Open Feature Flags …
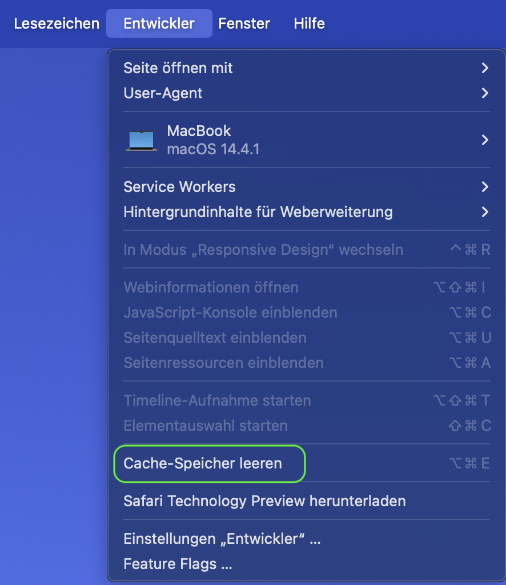Viewport: 506px width, 585px height. 178,564
